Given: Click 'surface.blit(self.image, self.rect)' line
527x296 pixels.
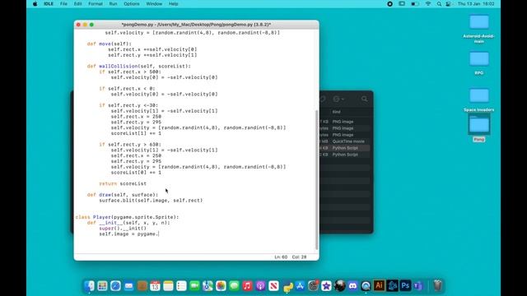Looking at the screenshot, I should tap(151, 201).
